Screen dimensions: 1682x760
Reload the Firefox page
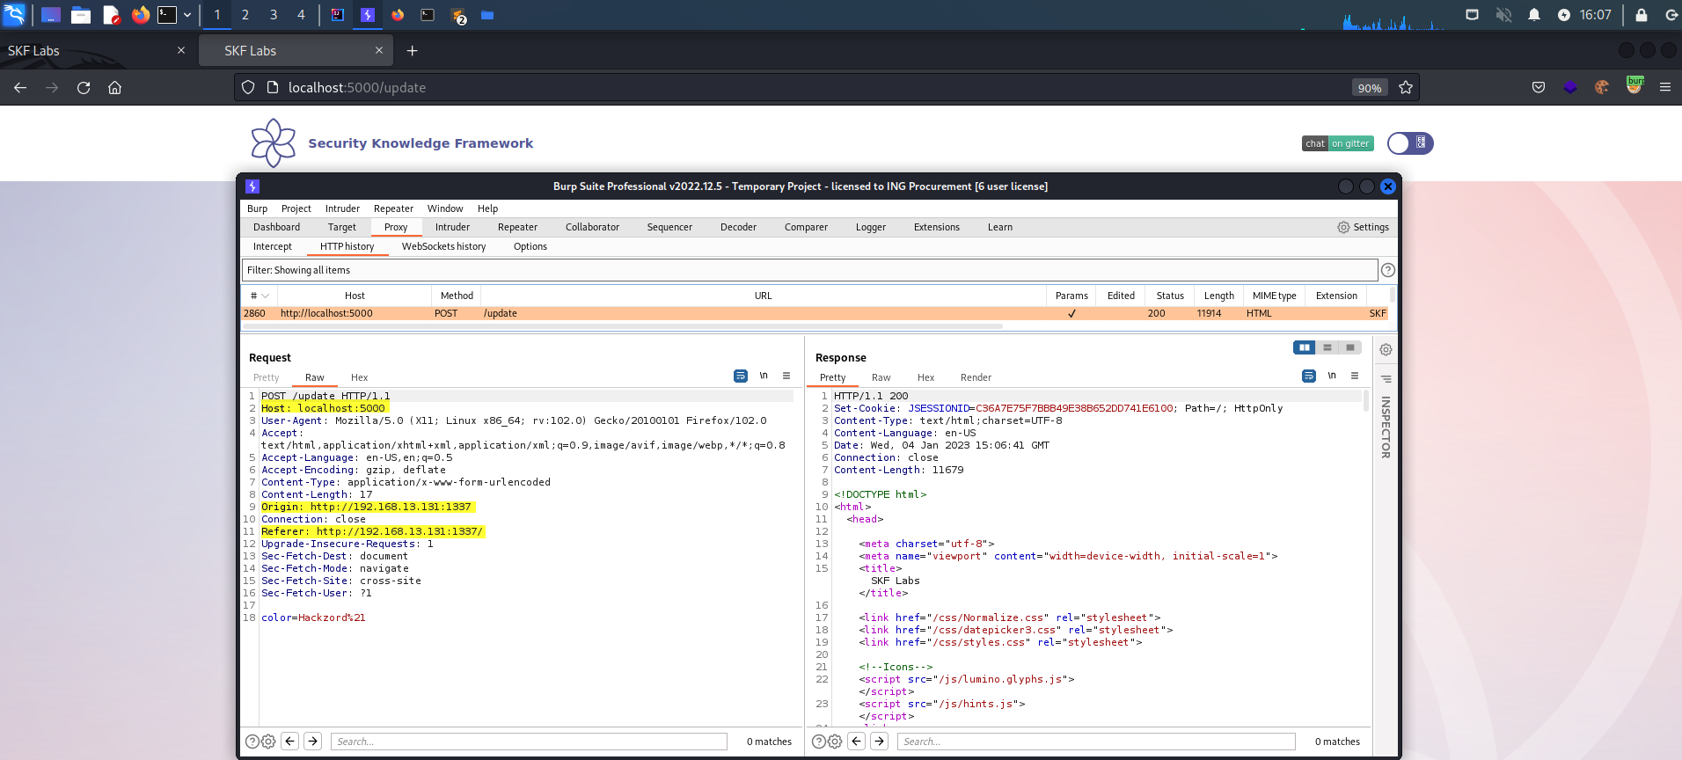84,87
